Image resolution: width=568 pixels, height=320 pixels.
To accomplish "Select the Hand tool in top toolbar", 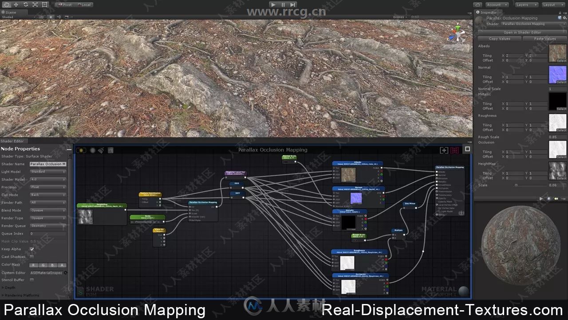I will coord(6,4).
